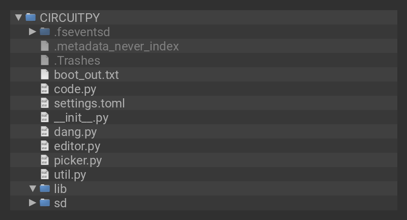The height and width of the screenshot is (220, 407).
Task: Select picker.py file name
Action: pyautogui.click(x=78, y=160)
